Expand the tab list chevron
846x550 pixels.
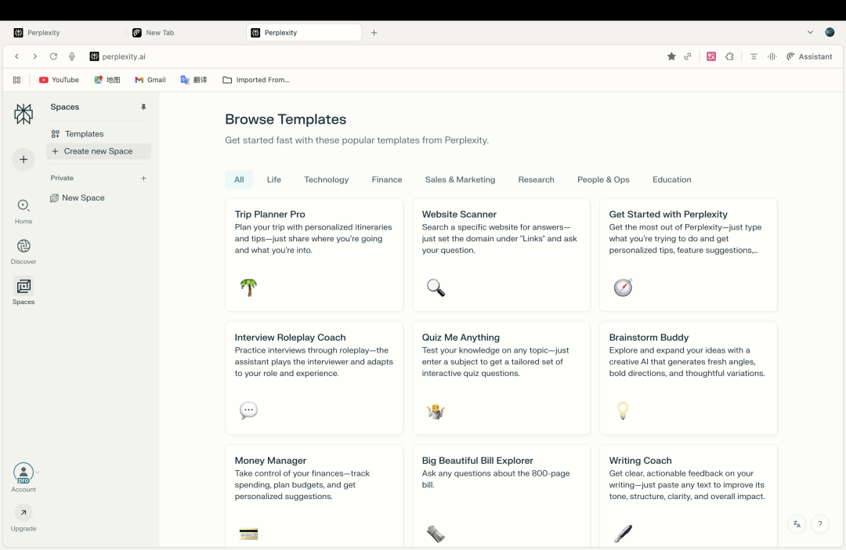coord(810,32)
